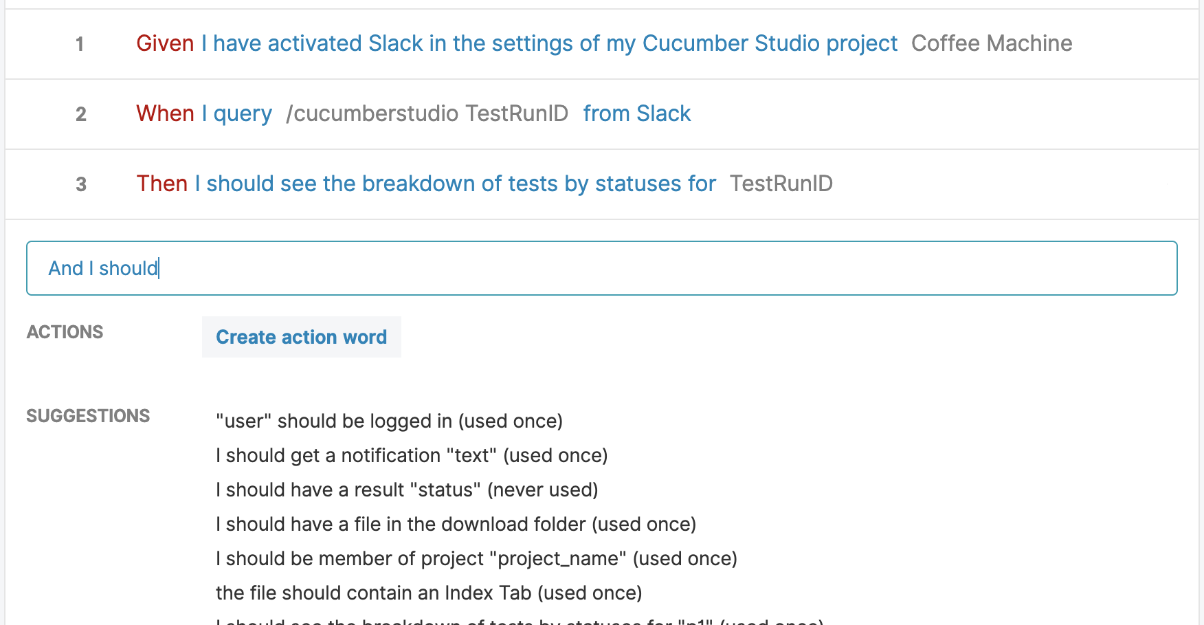
Task: Click the Create action word button
Action: tap(301, 337)
